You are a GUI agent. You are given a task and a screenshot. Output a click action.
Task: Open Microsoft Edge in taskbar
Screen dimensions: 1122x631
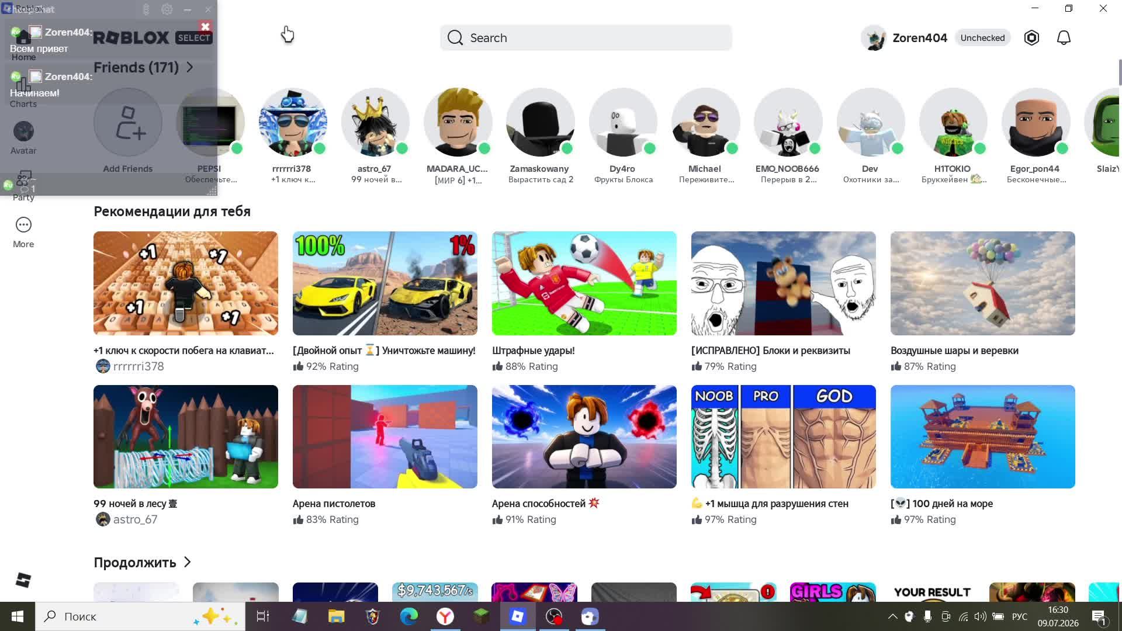[409, 616]
